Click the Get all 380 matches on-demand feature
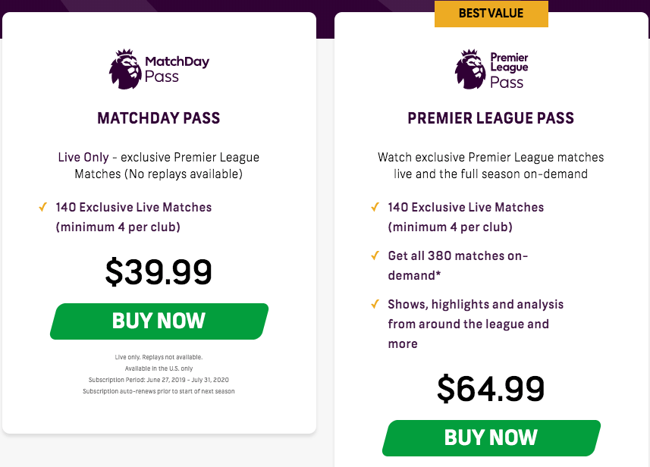The height and width of the screenshot is (467, 650). [457, 265]
